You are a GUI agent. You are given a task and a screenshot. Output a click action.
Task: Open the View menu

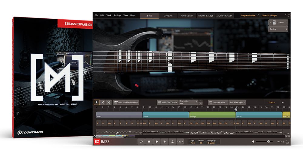tap(126, 15)
